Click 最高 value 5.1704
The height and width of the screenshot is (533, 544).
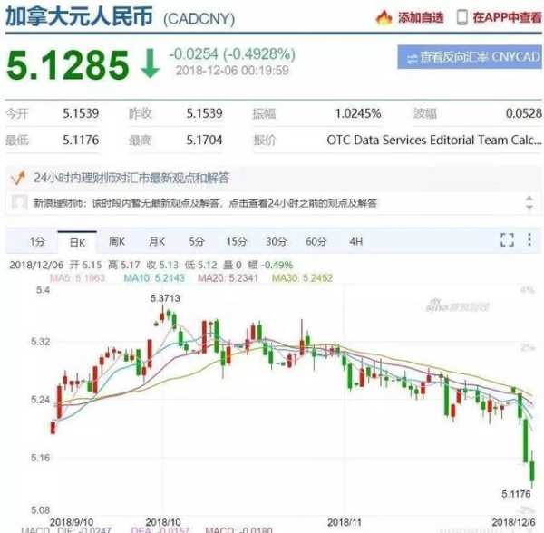pyautogui.click(x=204, y=141)
